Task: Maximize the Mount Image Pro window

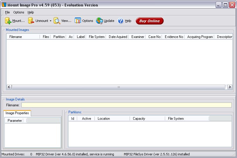Action: (x=225, y=5)
